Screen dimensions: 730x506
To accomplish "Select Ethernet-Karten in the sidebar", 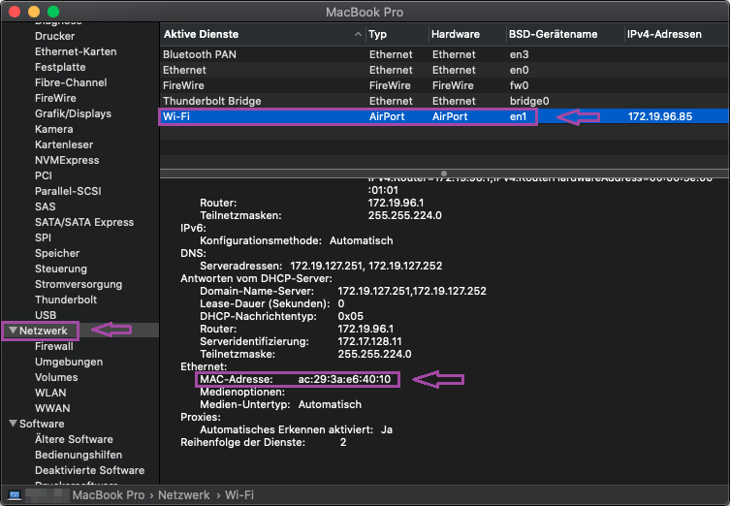I will pos(76,51).
